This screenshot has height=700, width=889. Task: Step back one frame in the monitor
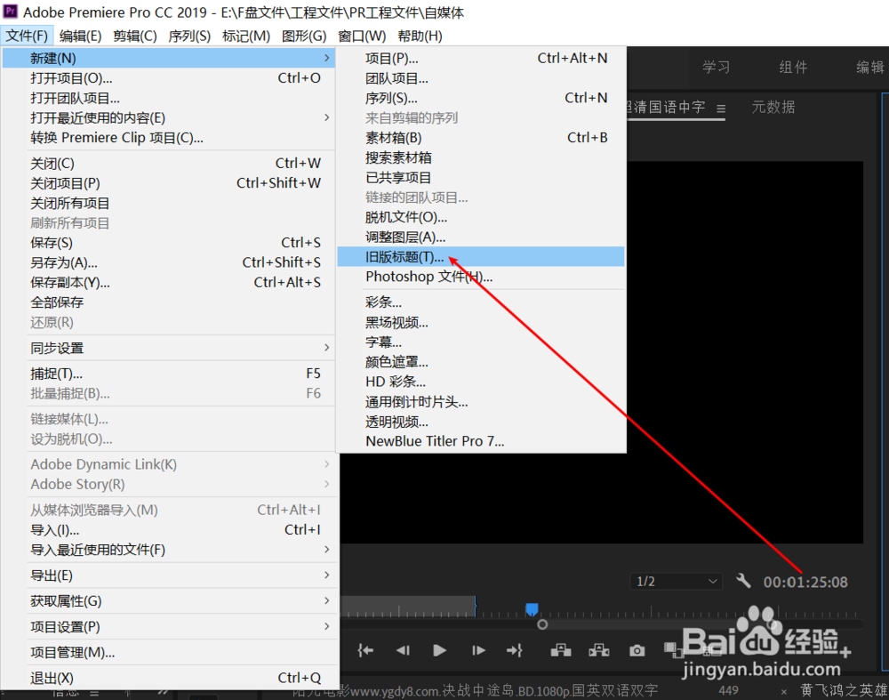pyautogui.click(x=403, y=650)
